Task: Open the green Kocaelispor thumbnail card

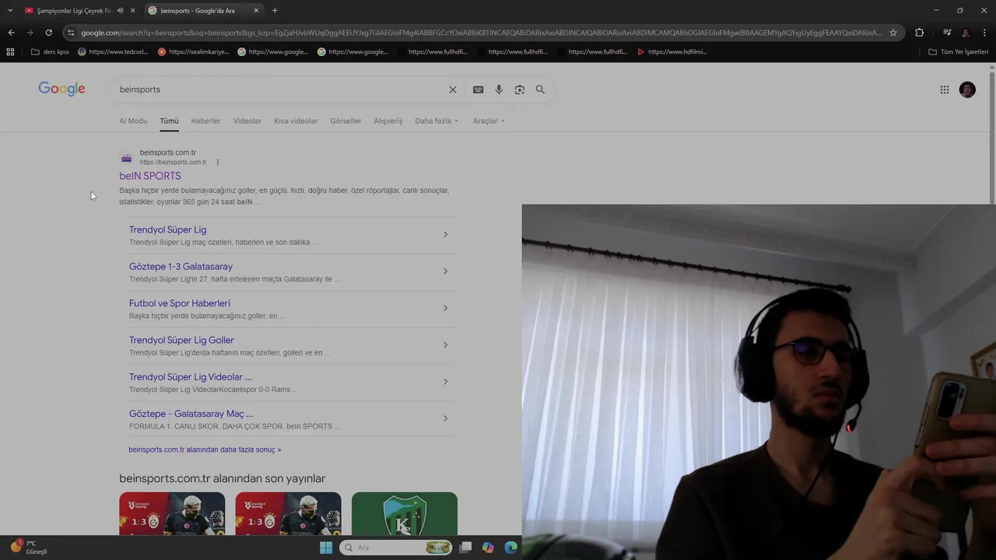Action: point(405,513)
